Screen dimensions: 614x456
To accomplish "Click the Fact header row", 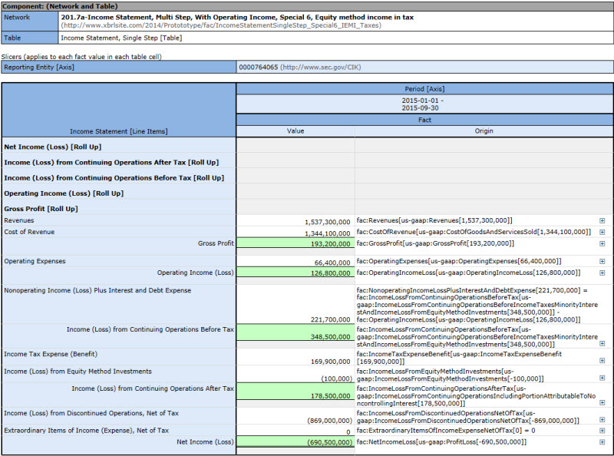I will [x=425, y=120].
